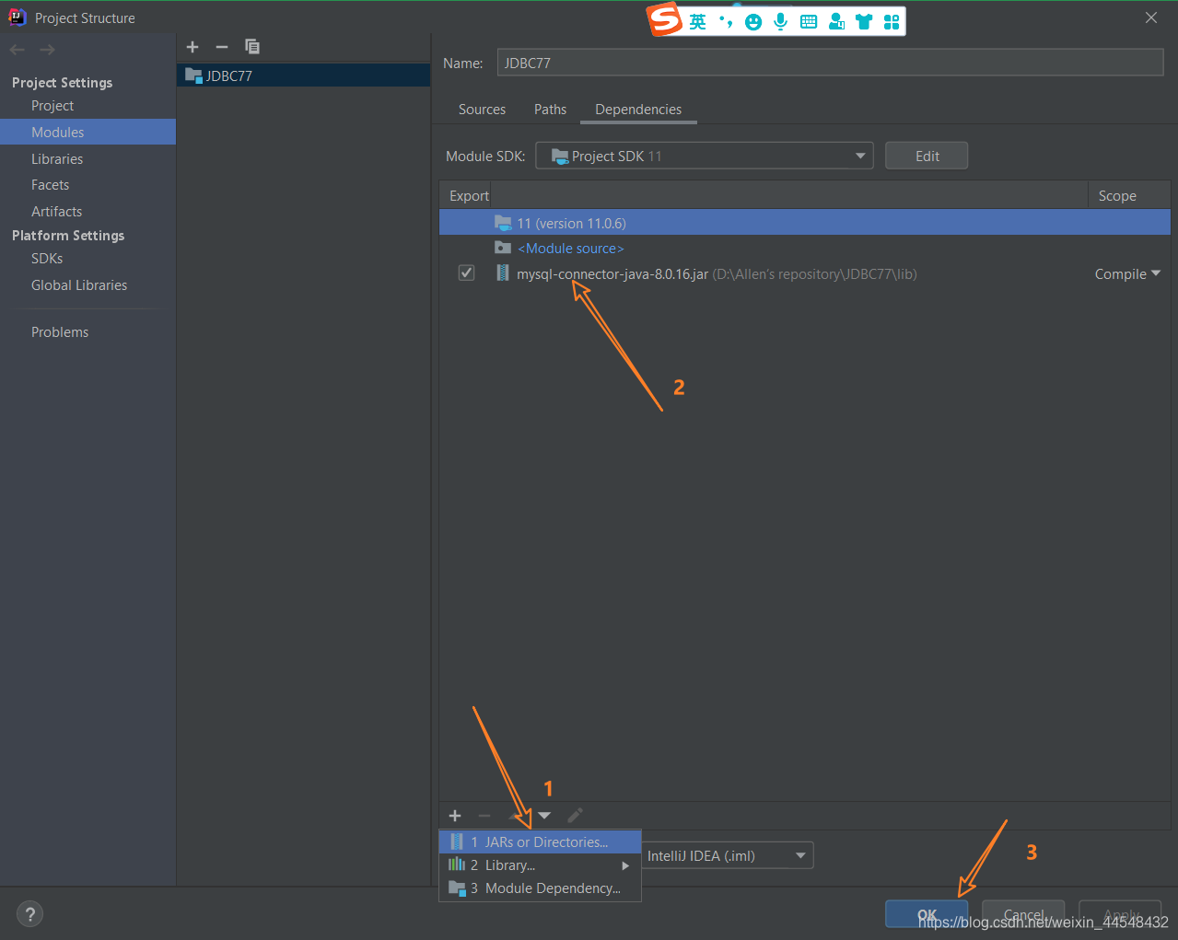Click the Sogou skin shirt icon
Image resolution: width=1178 pixels, height=940 pixels.
864,22
